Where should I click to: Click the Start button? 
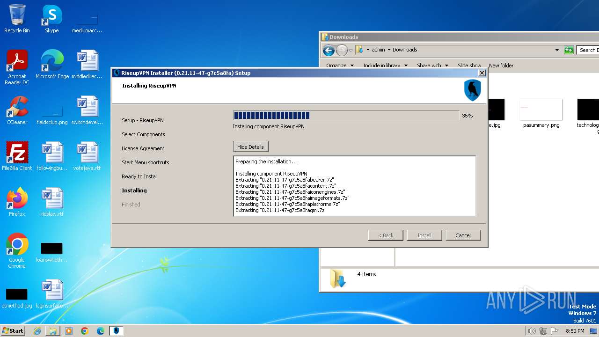13,331
